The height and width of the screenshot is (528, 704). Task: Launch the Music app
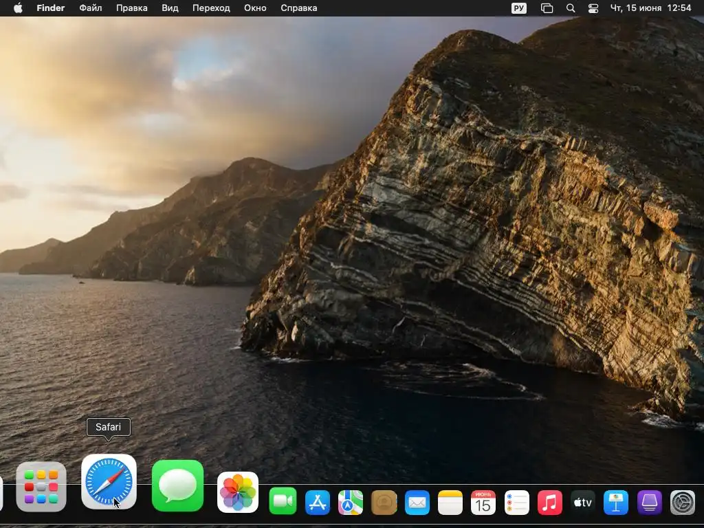coord(550,503)
